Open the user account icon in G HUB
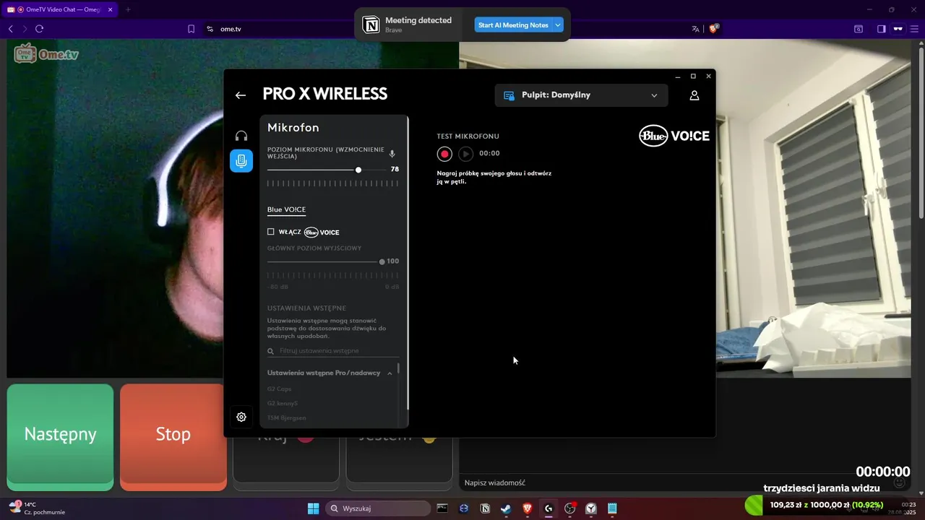Image resolution: width=925 pixels, height=520 pixels. 694,95
